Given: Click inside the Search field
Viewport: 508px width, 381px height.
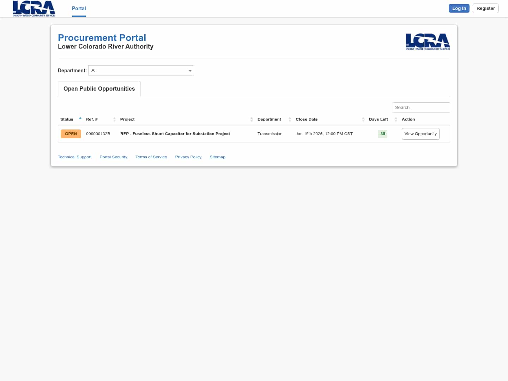Looking at the screenshot, I should click(421, 107).
